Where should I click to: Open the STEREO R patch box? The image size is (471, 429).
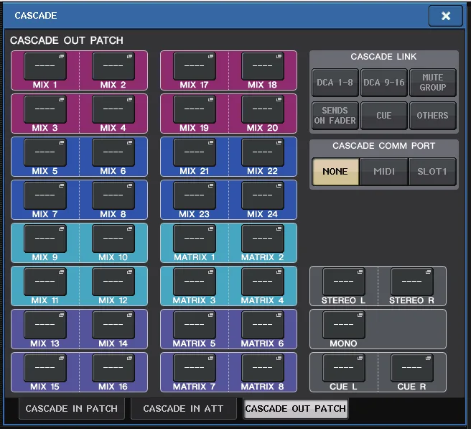412,282
